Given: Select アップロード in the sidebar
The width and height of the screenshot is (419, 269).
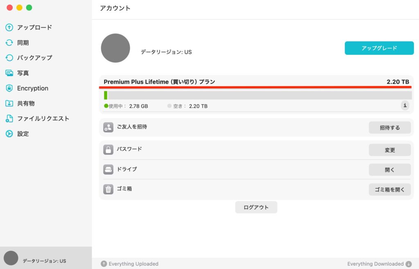Looking at the screenshot, I should click(x=33, y=27).
